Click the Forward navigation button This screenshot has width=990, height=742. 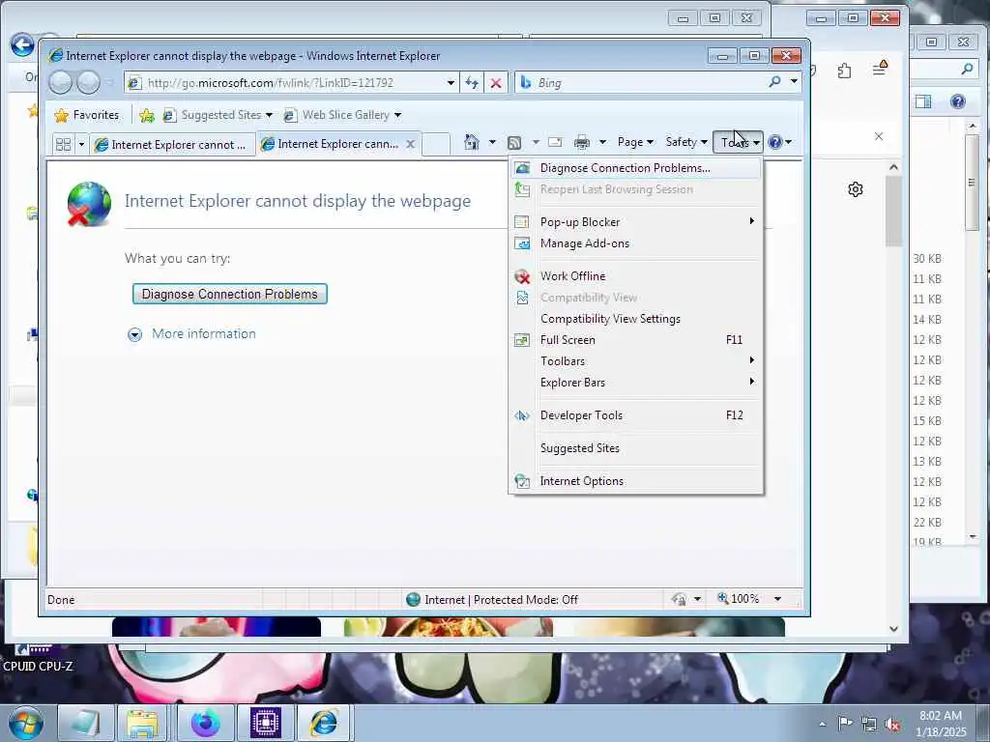tap(88, 83)
